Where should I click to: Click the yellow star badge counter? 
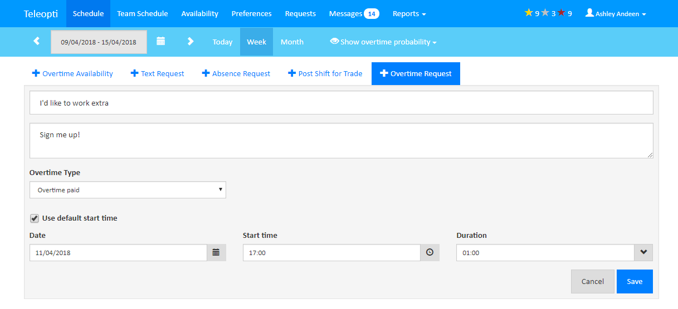(x=532, y=13)
